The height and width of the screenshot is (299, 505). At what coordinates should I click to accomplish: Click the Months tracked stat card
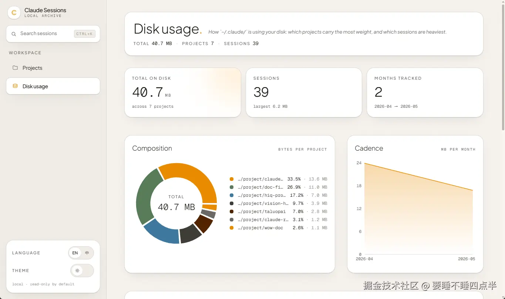[x=425, y=93]
